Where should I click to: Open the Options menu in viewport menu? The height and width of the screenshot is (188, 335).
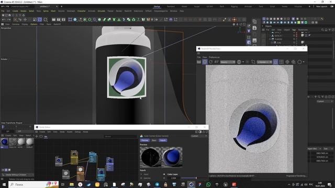click(x=33, y=25)
